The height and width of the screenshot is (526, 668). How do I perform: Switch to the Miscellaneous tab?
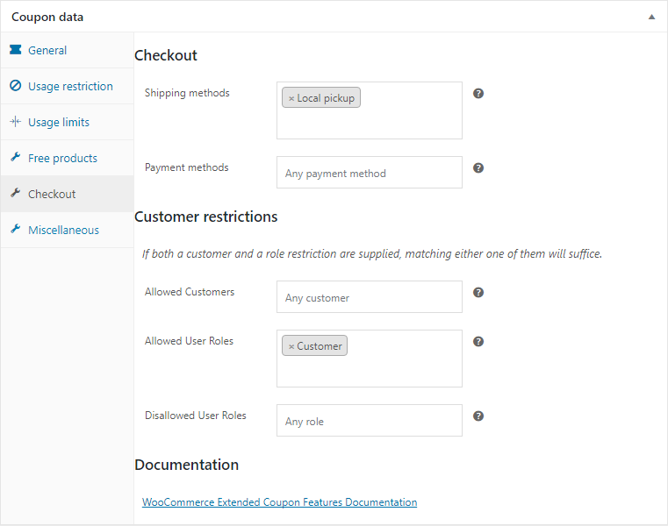[x=63, y=230]
